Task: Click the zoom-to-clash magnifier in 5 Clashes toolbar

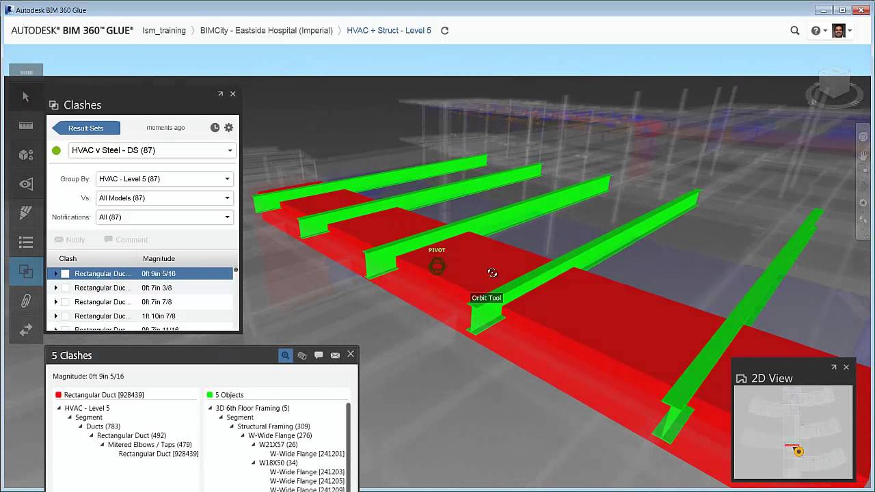Action: tap(285, 355)
